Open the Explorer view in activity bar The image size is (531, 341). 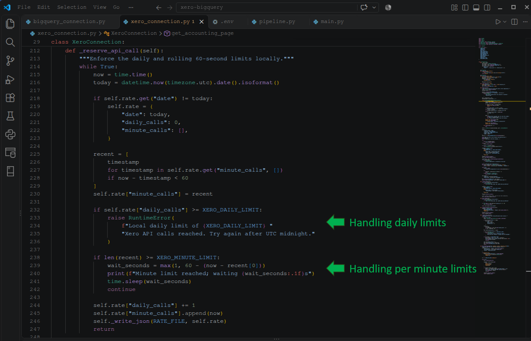pyautogui.click(x=10, y=24)
